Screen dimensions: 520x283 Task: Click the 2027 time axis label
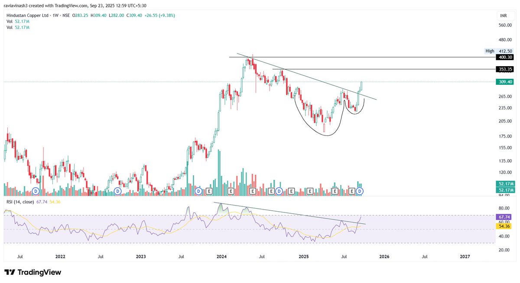pyautogui.click(x=465, y=257)
